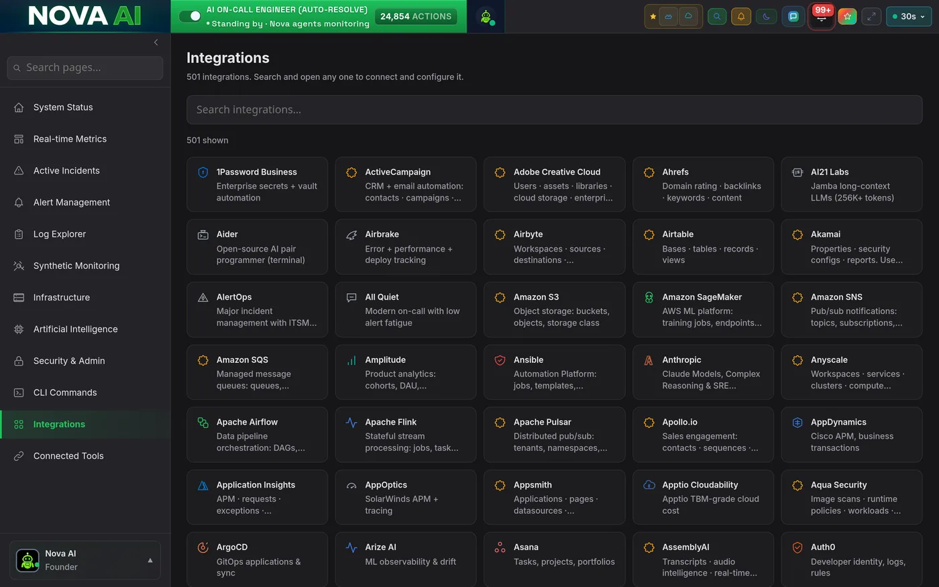Click the Arize AI pulse icon
Image resolution: width=939 pixels, height=587 pixels.
tap(351, 547)
